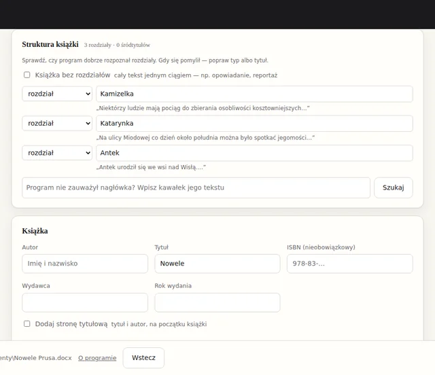Click the Szukaj button
The image size is (435, 375).
click(394, 187)
